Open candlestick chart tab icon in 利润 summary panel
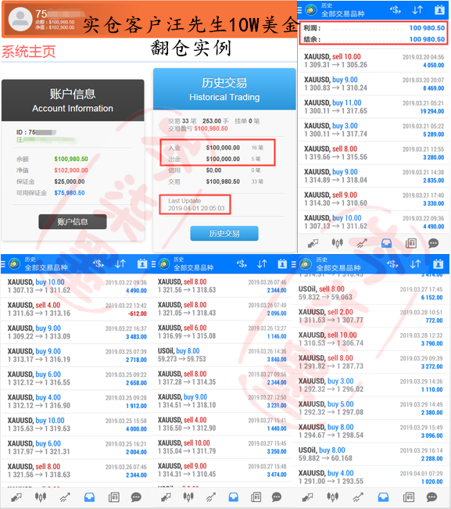 pos(337,243)
